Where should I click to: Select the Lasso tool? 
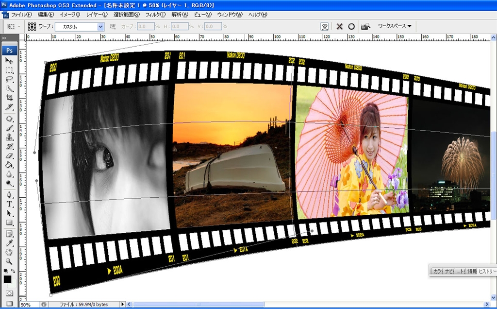(9, 79)
